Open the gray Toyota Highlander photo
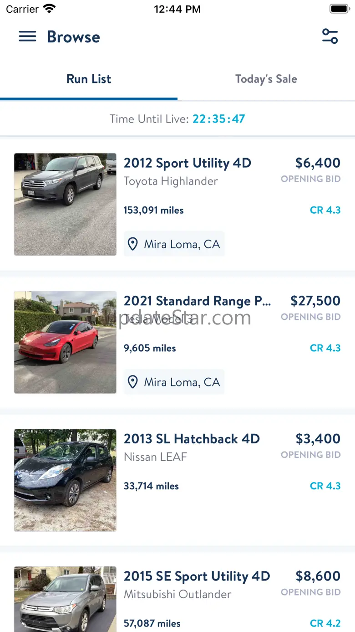This screenshot has height=632, width=355. coord(65,204)
